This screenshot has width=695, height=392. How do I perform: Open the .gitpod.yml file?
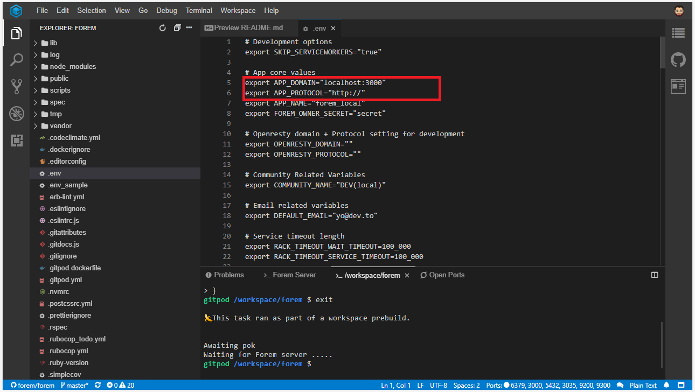click(x=115, y=280)
